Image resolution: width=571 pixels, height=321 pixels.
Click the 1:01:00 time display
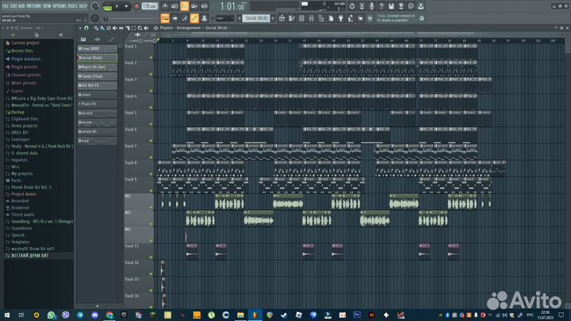coord(232,6)
